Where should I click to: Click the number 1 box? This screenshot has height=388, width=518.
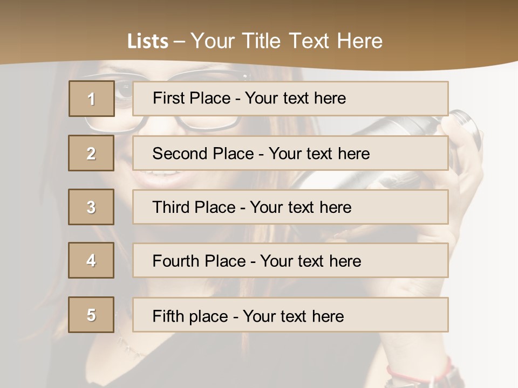tap(91, 99)
